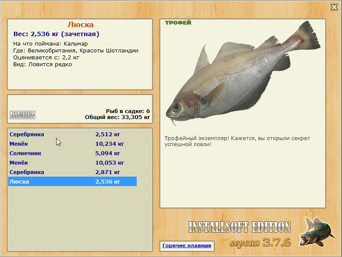The image size is (342, 257).
Task: Click the Рыб в садке: 6 counter
Action: pos(128,111)
